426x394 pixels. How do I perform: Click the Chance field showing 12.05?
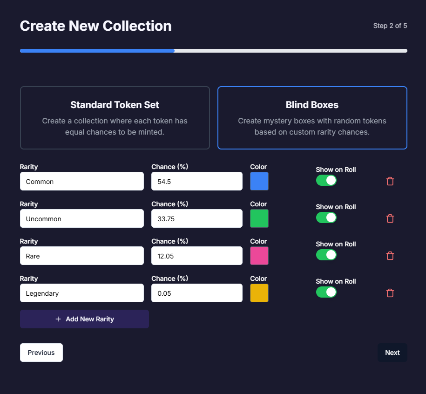point(196,256)
